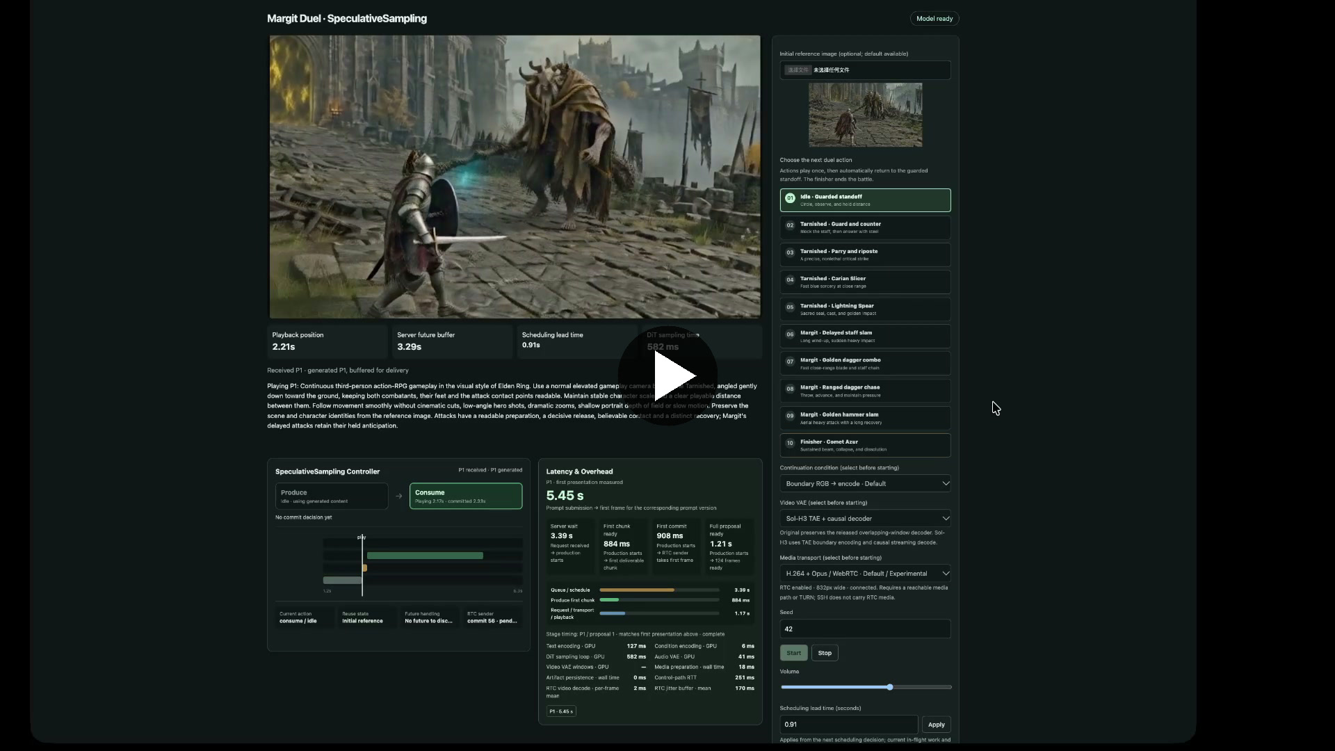The height and width of the screenshot is (751, 1335).
Task: Click the large play button overlay
Action: [667, 375]
